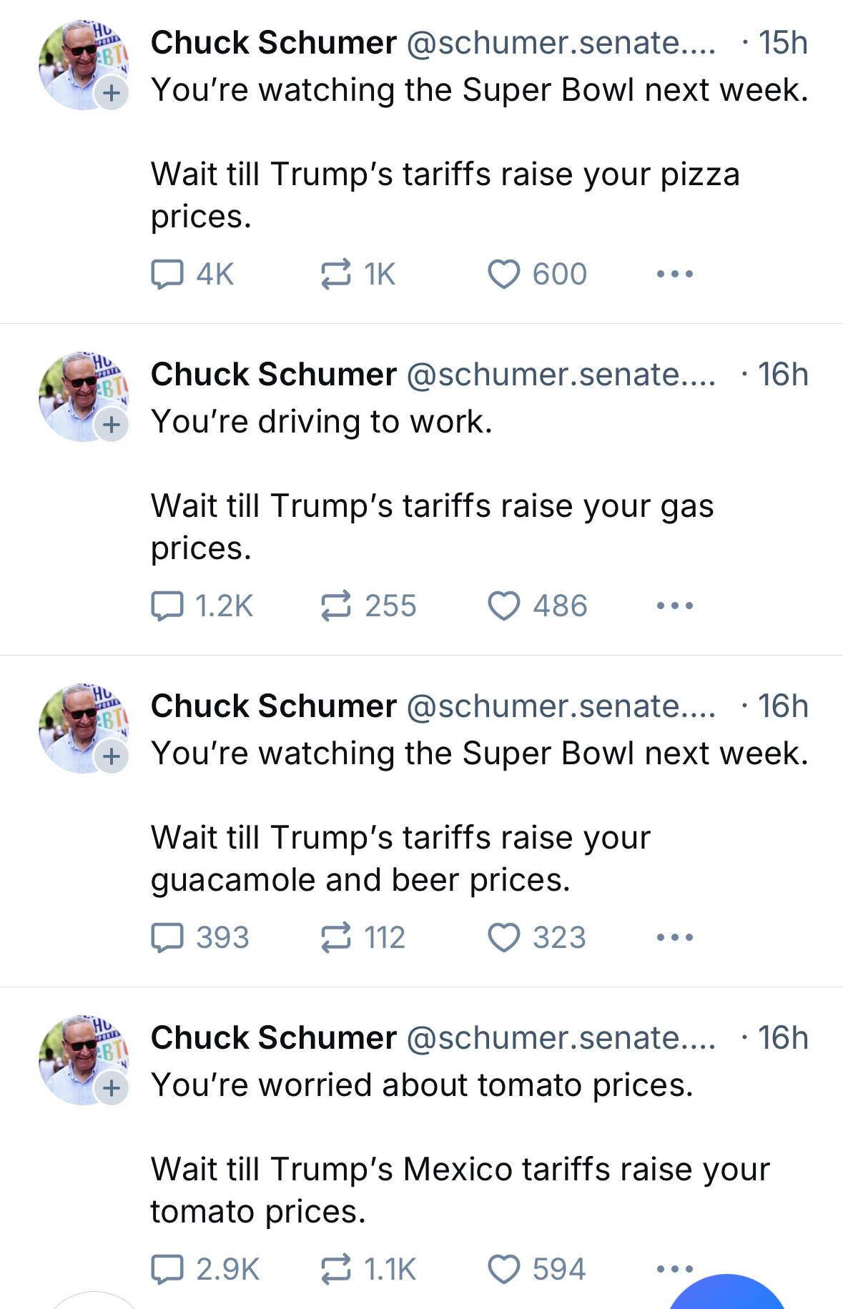Open more options on pizza prices post

674,275
